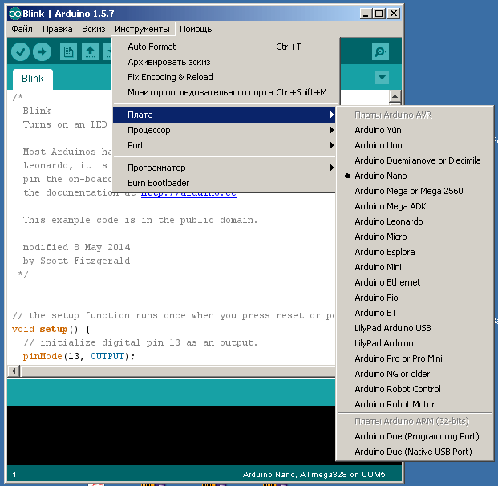Open the Эскиз menu
The image size is (498, 486).
click(x=94, y=29)
